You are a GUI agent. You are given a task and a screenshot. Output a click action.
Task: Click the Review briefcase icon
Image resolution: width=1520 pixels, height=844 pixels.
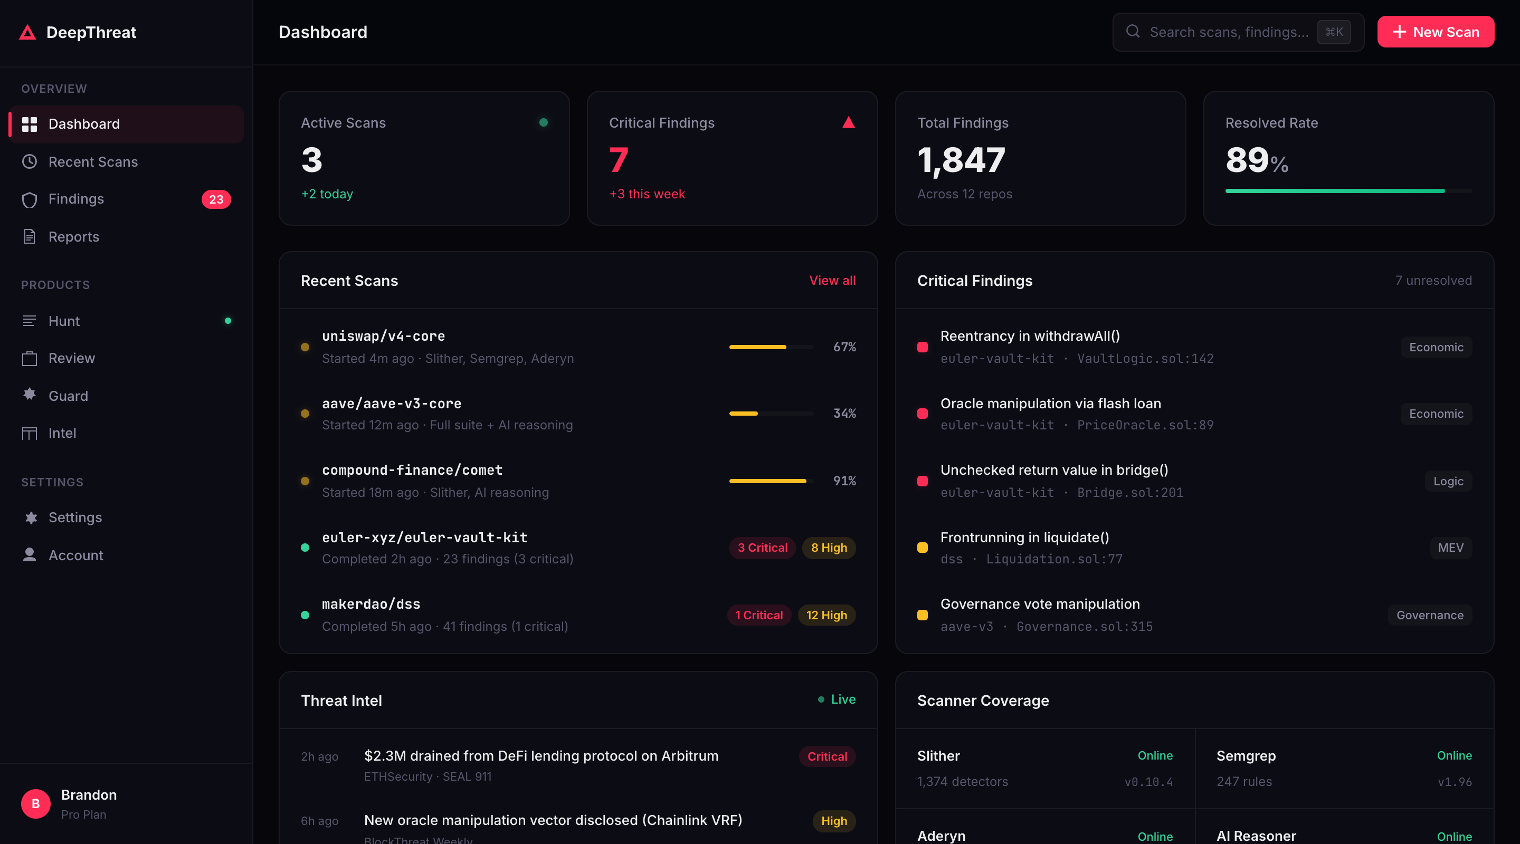(30, 358)
